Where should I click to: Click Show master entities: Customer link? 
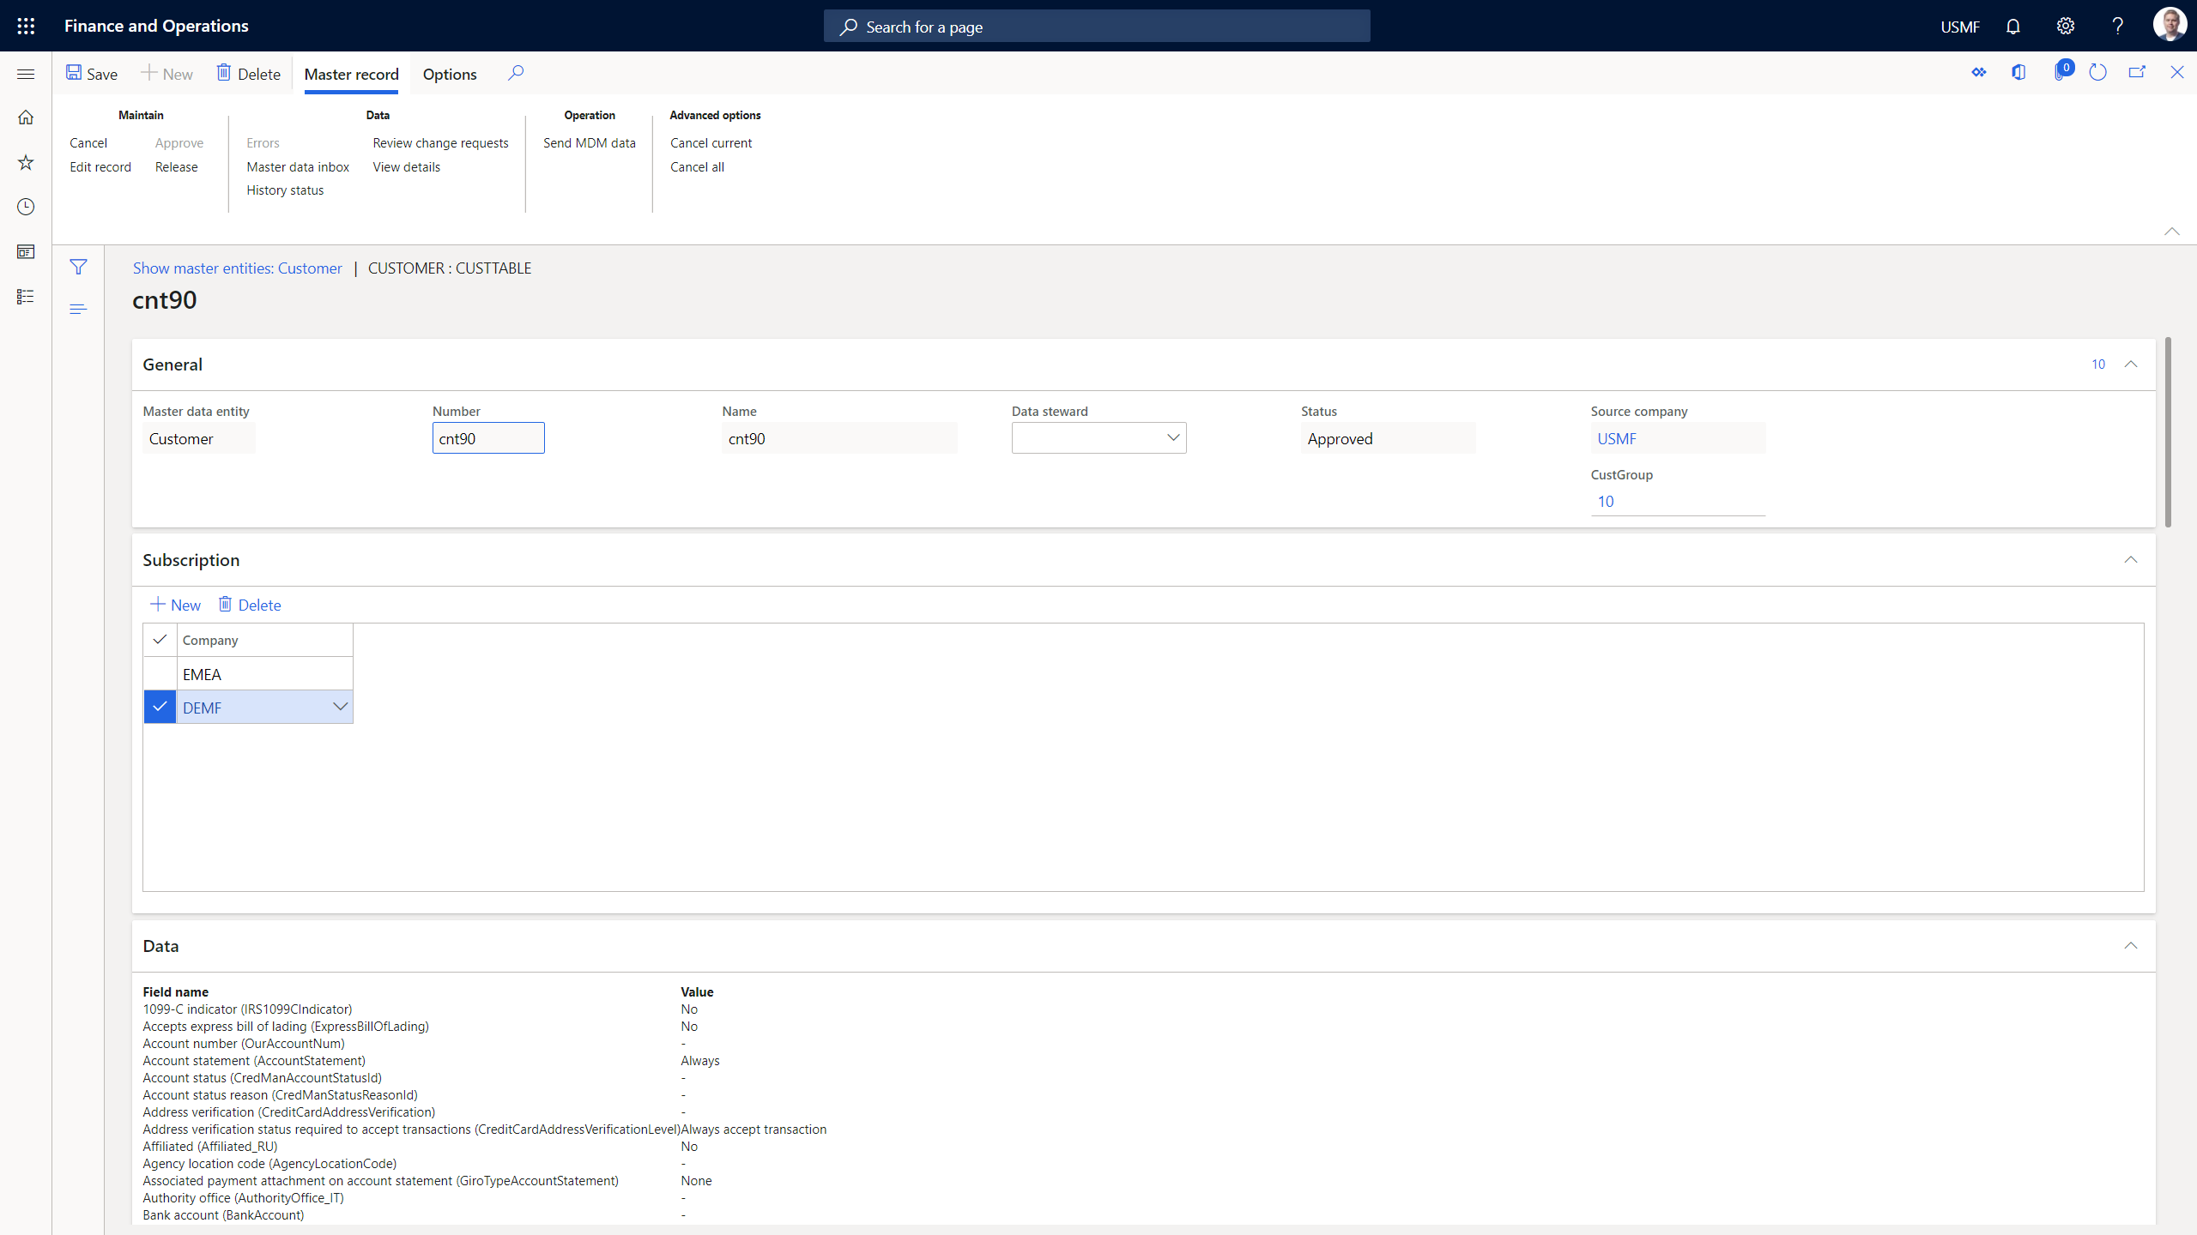237,268
